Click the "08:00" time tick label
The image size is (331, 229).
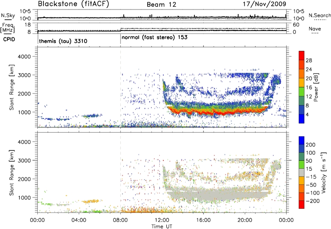[x=120, y=220]
